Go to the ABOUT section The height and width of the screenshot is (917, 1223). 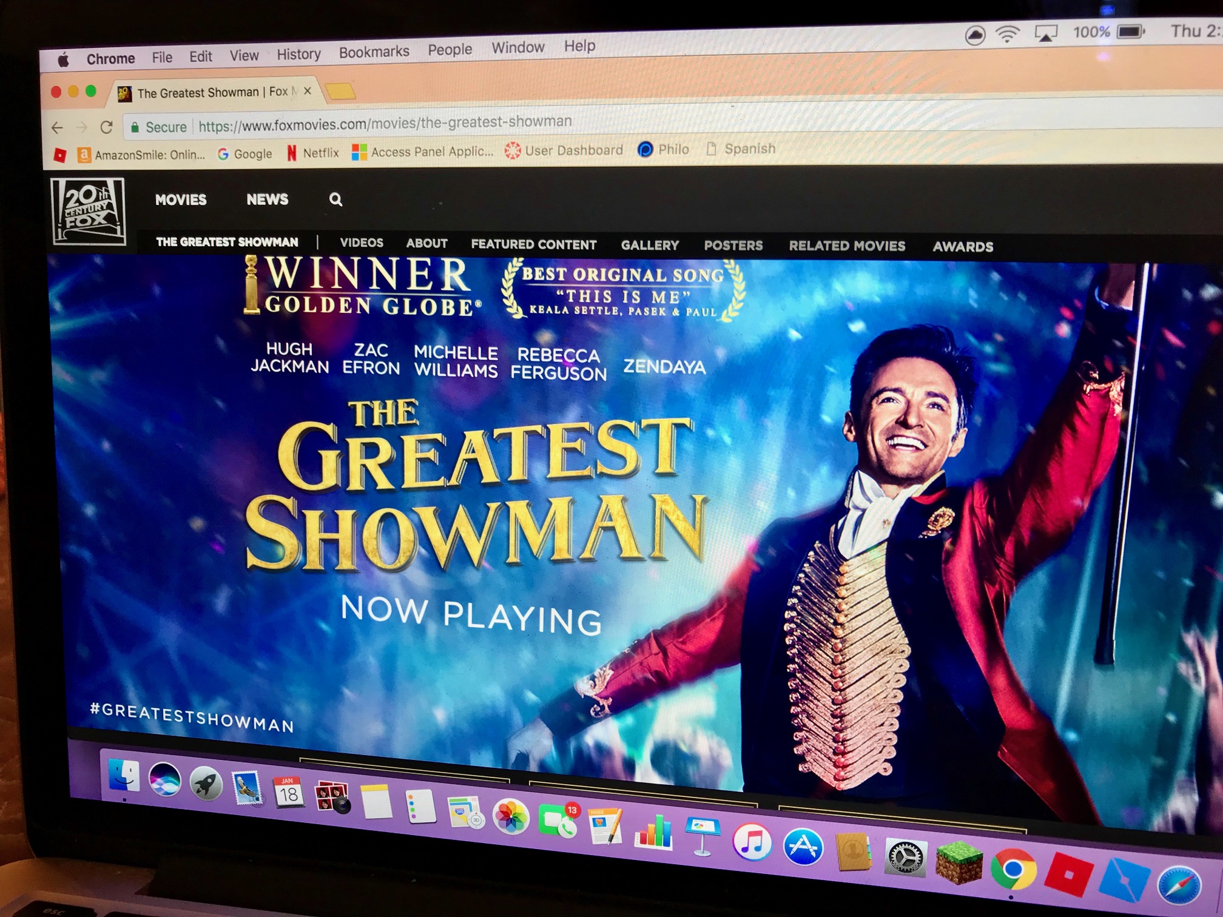click(x=427, y=243)
